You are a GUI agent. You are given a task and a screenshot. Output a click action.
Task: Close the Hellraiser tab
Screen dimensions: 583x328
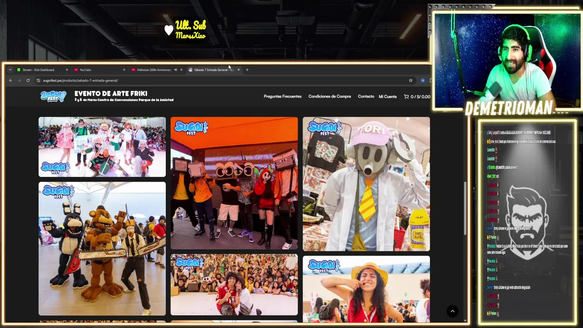181,70
